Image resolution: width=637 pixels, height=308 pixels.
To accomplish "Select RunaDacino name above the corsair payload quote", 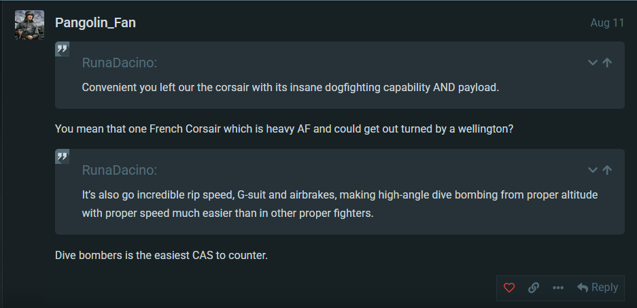I will point(120,63).
